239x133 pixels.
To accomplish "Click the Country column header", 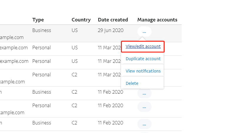I will coord(81,20).
